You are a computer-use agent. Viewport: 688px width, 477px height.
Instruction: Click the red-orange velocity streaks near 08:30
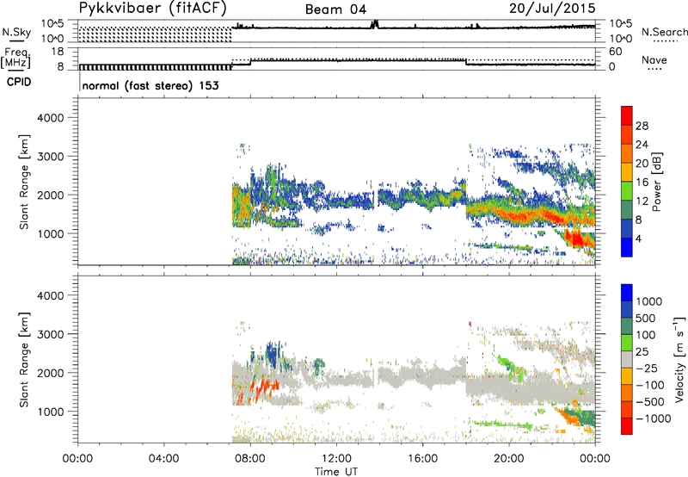pyautogui.click(x=263, y=388)
